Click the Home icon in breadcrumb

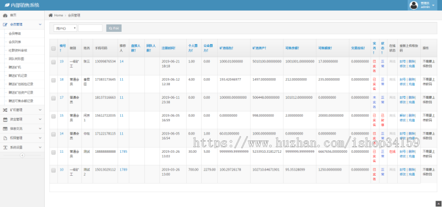[x=51, y=16]
